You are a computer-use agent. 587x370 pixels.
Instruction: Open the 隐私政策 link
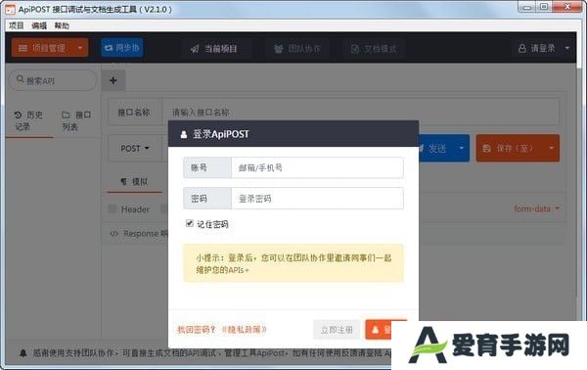tap(244, 330)
